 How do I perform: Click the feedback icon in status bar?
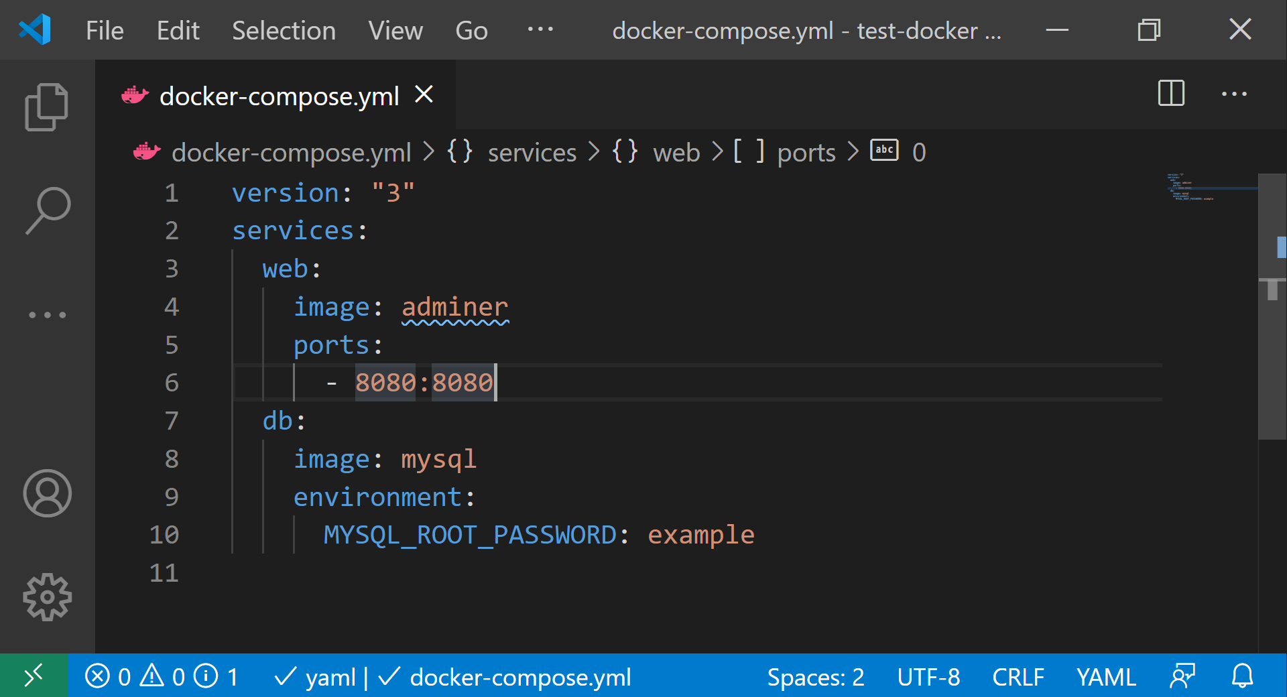(1182, 676)
